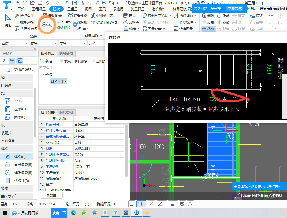
Task: Click the 截面形状 property link
Action: point(53,125)
